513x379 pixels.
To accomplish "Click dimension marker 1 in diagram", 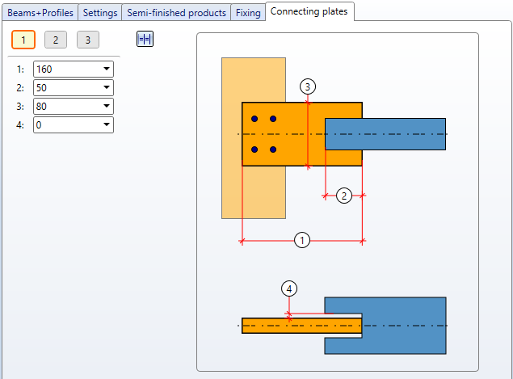I will (x=302, y=240).
